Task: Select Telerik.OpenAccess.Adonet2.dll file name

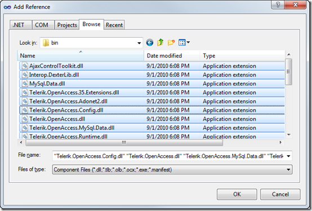Action: [x=68, y=101]
